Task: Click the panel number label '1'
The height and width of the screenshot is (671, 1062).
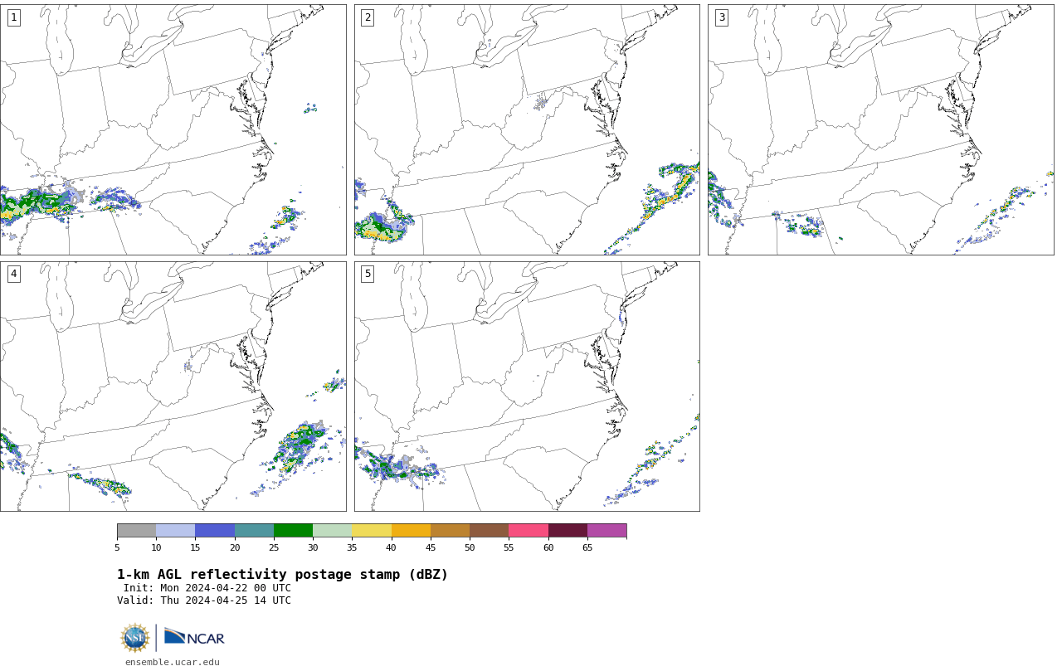Action: (14, 17)
